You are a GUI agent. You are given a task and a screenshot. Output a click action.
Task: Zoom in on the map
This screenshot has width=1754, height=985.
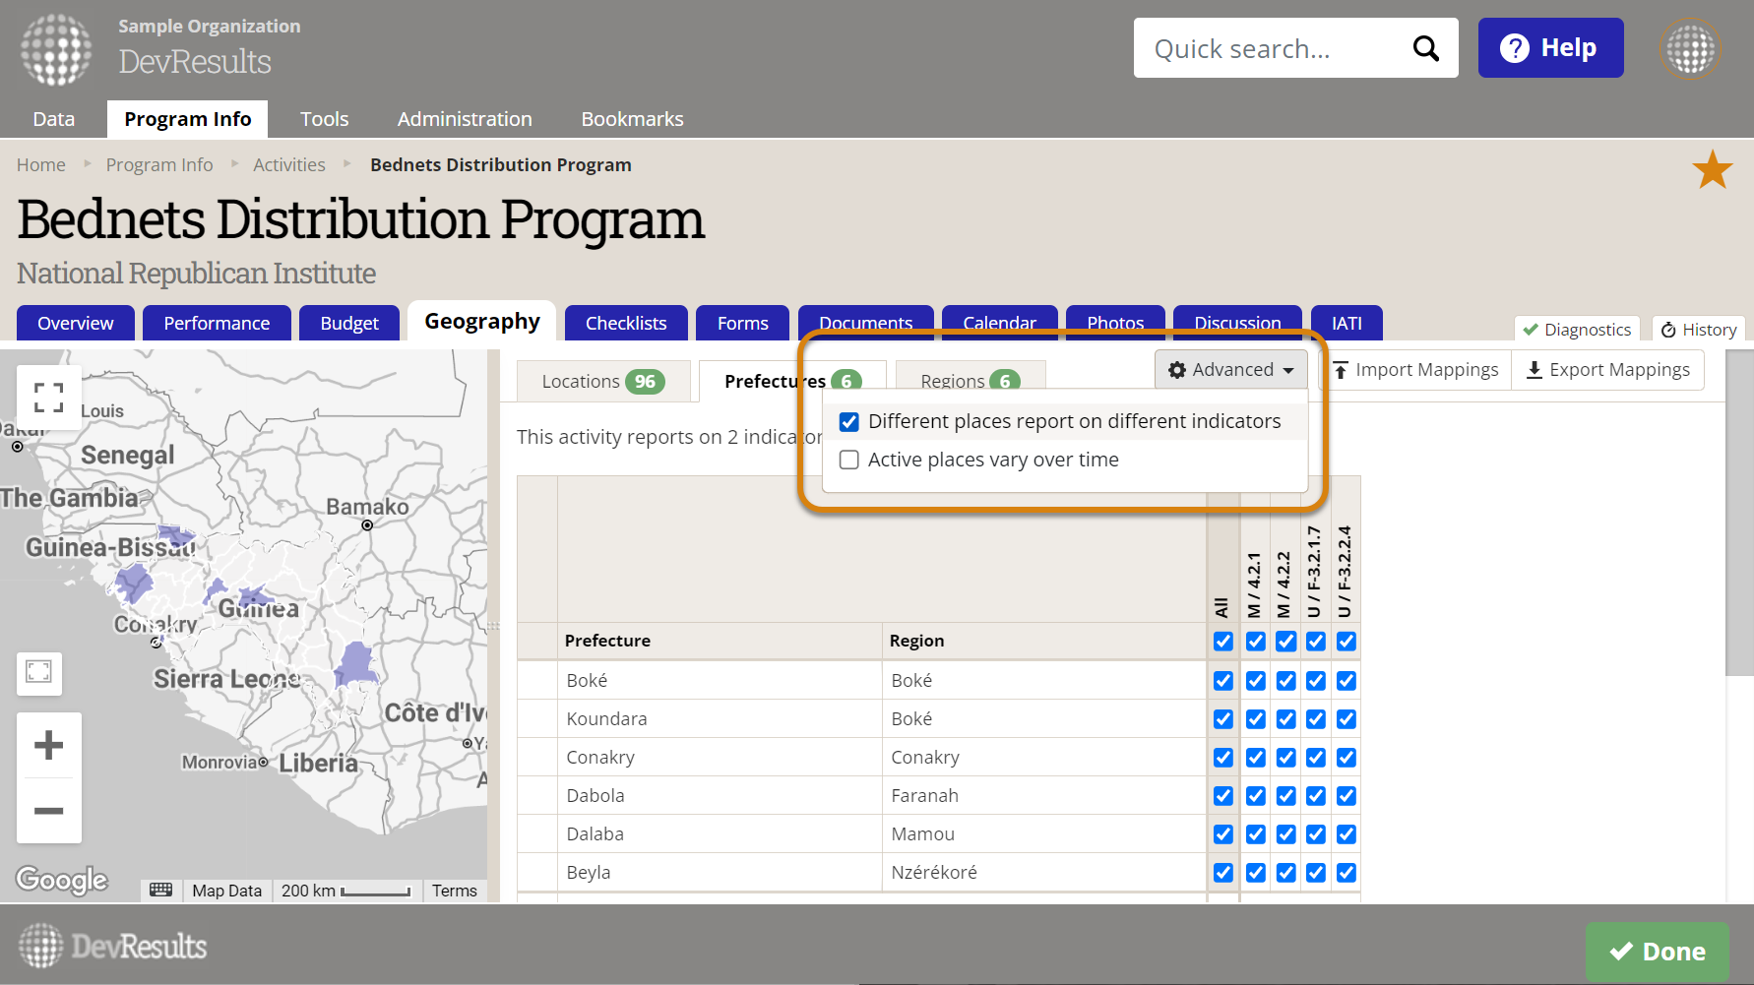tap(48, 745)
